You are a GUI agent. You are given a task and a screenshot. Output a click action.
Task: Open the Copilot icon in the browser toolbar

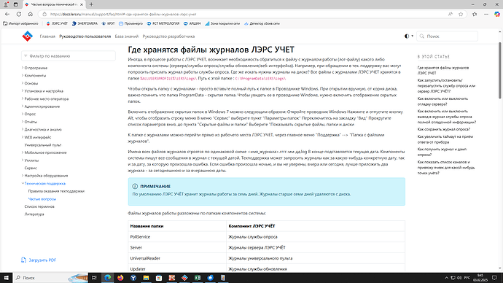tap(497, 14)
